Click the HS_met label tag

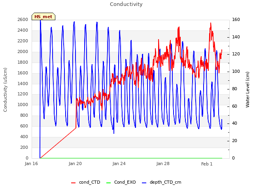click(43, 17)
